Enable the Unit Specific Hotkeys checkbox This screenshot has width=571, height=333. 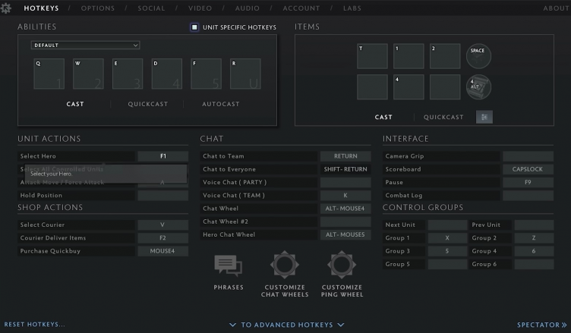(x=195, y=27)
